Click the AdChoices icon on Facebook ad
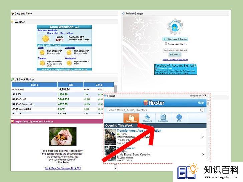243x182 pixels. point(196,65)
